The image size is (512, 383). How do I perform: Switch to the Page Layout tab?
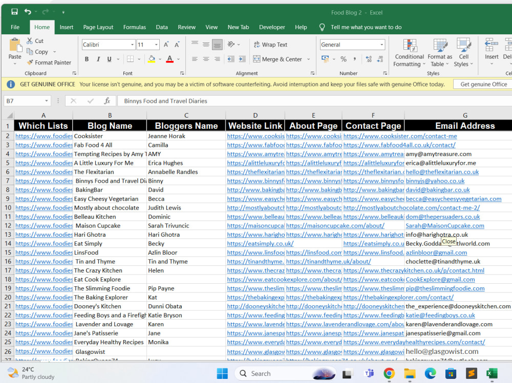coord(98,27)
